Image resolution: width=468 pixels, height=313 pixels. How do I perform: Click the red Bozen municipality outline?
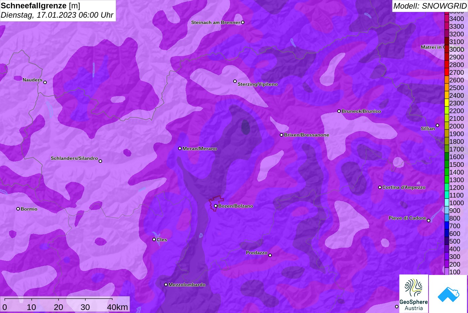tap(216, 203)
